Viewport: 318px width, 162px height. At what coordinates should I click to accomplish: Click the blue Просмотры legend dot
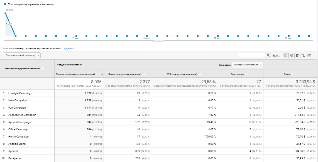5,5
